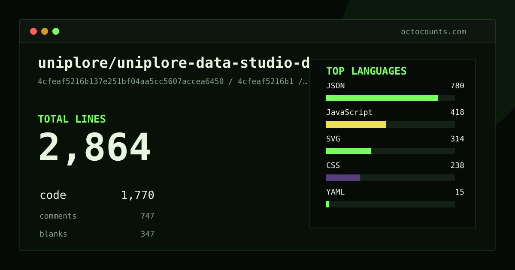This screenshot has height=270, width=515.
Task: Select the JSON language label
Action: pyautogui.click(x=335, y=86)
